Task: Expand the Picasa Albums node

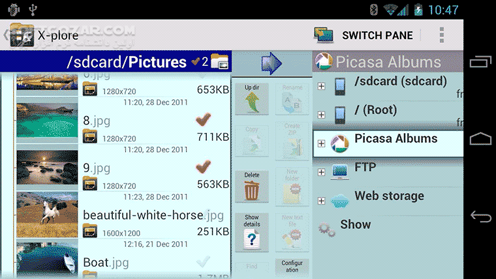Action: coord(321,143)
